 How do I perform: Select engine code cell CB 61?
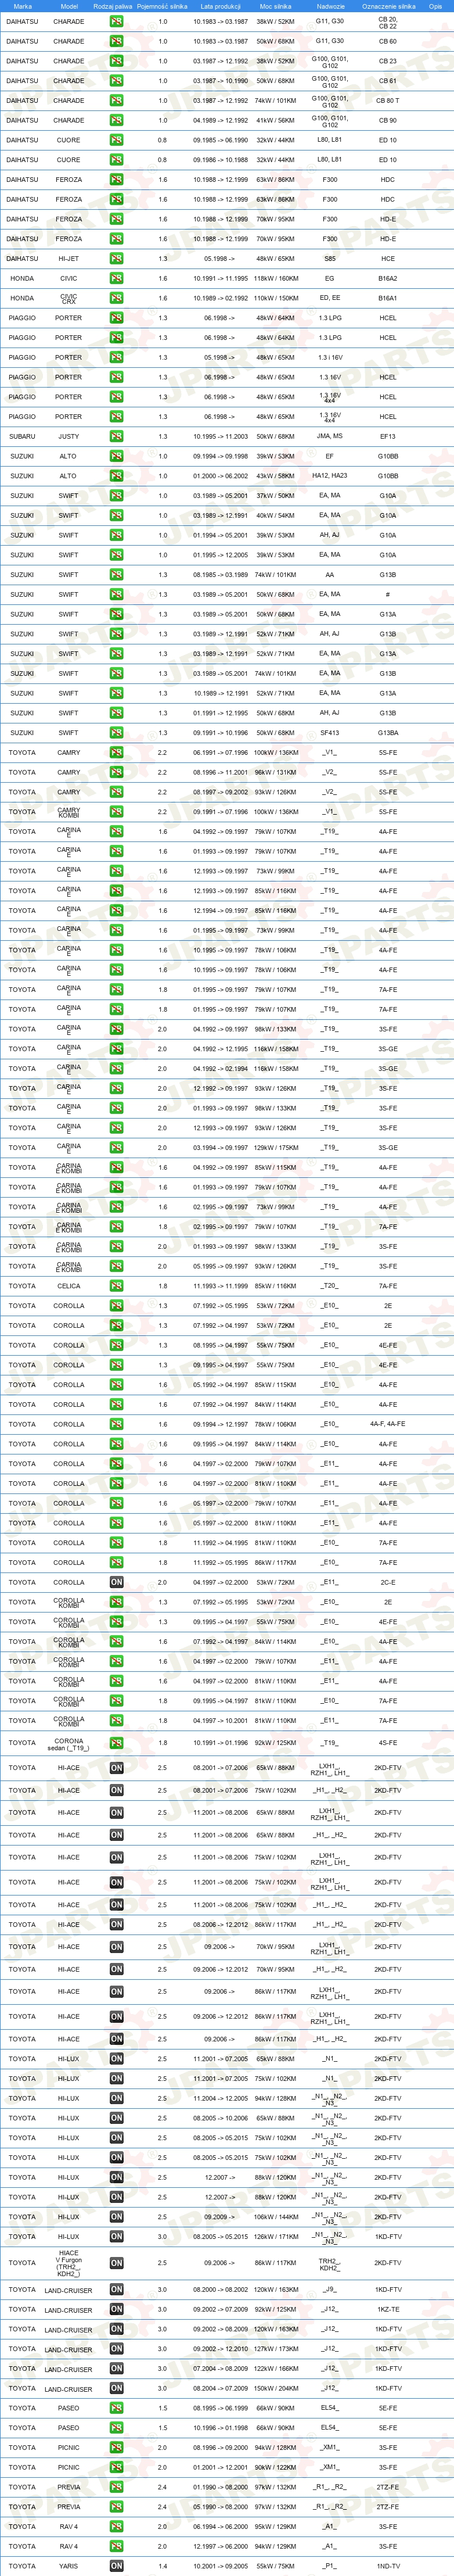(x=387, y=81)
